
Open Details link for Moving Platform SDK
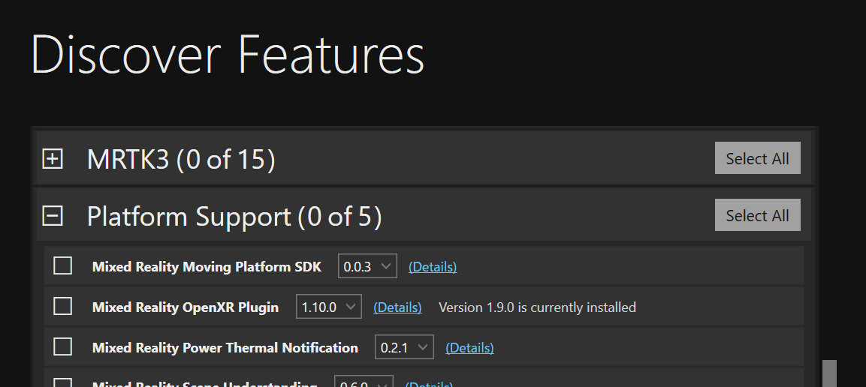[x=433, y=267]
